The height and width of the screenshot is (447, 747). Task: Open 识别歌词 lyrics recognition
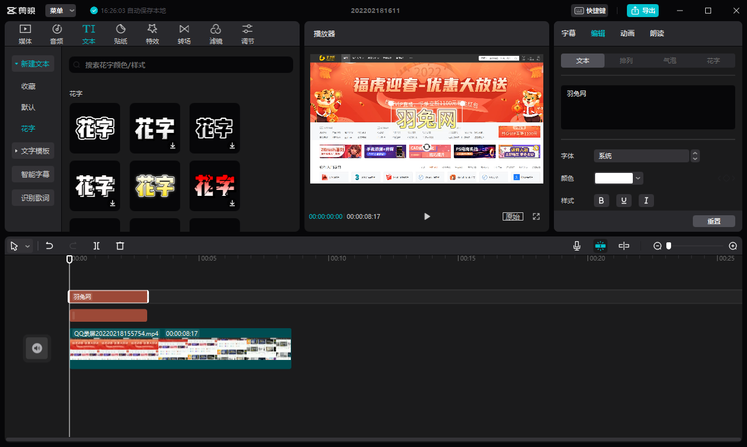(33, 198)
